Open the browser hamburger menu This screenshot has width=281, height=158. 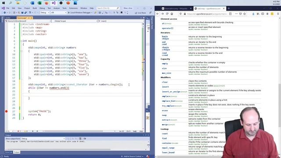point(278,14)
